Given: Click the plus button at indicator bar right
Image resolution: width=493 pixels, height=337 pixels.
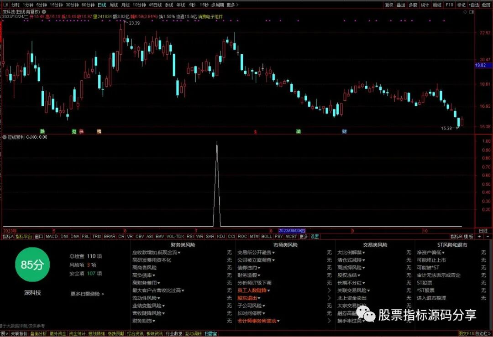Looking at the screenshot, I should pos(479,237).
